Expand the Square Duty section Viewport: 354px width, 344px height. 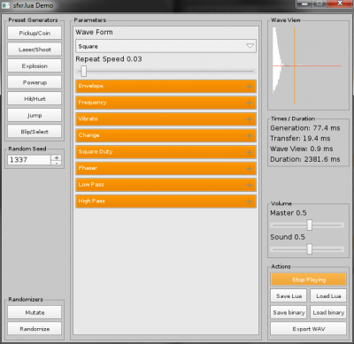(x=165, y=152)
